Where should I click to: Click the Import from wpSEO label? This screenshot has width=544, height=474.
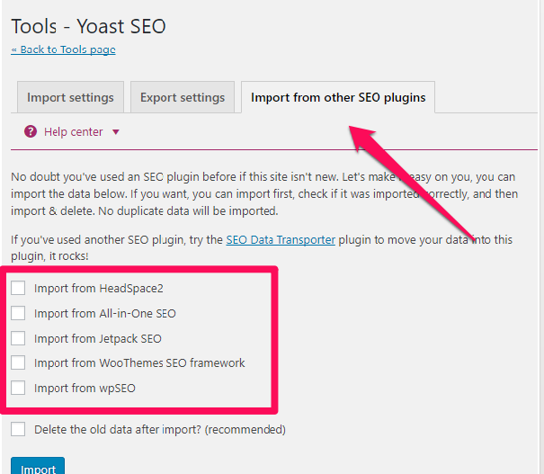coord(85,389)
